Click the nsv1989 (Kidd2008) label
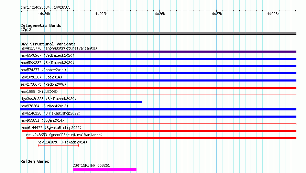 (x=39, y=91)
